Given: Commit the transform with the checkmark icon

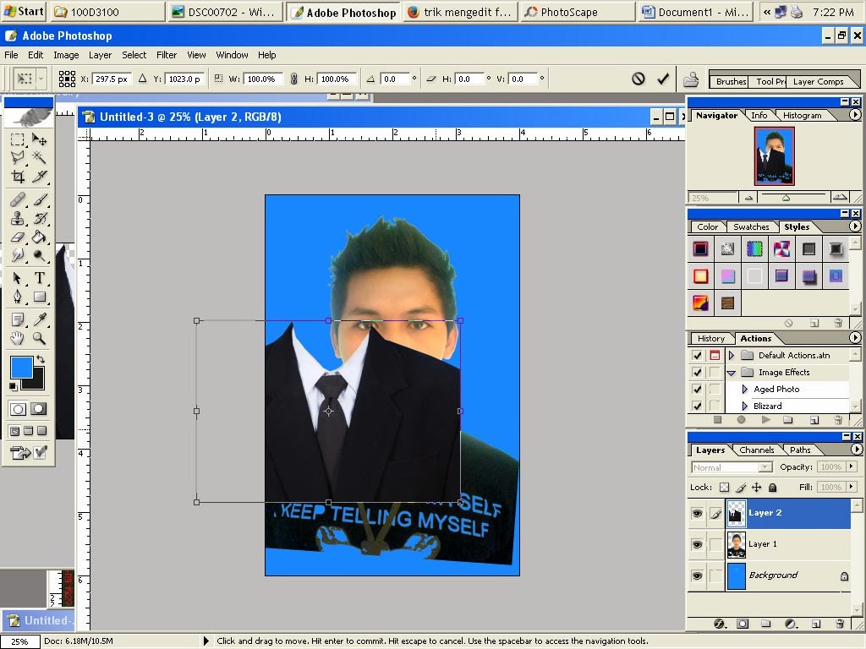Looking at the screenshot, I should (663, 79).
